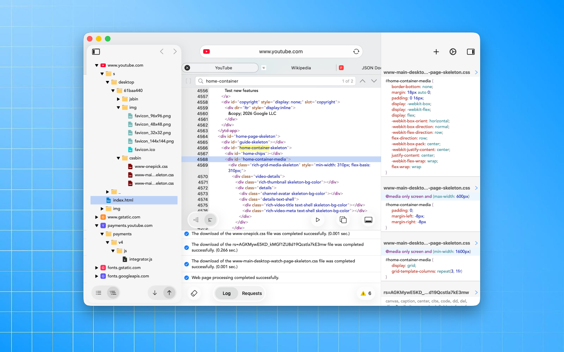The width and height of the screenshot is (564, 352).
Task: Collapse the payments.youtube.com node
Action: tap(96, 226)
